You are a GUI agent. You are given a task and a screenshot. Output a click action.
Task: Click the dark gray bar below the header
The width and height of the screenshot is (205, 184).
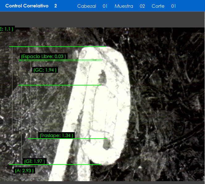click(x=102, y=19)
